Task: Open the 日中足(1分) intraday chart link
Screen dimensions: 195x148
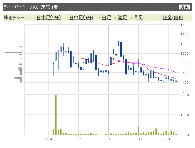Action: click(x=48, y=18)
